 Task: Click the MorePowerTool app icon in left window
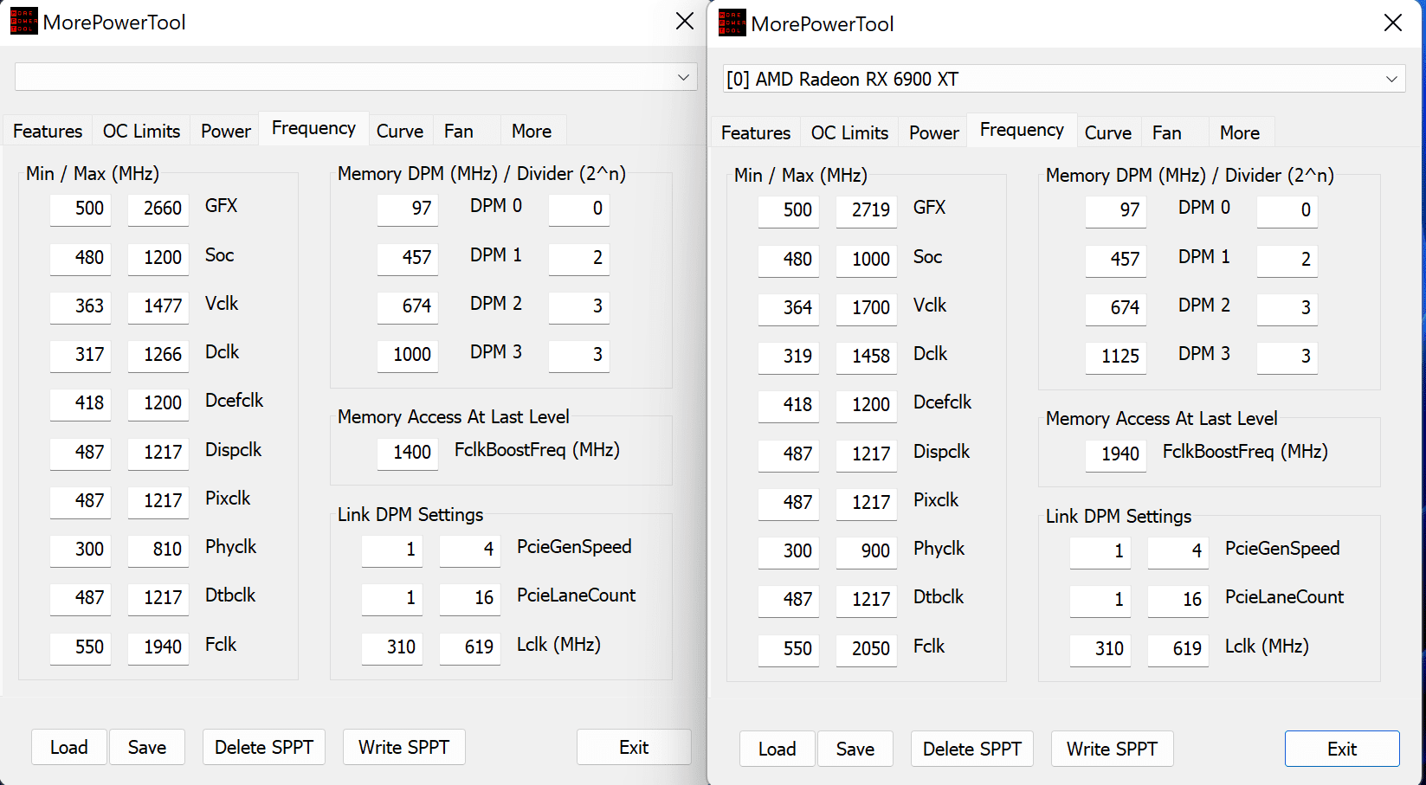pos(23,22)
